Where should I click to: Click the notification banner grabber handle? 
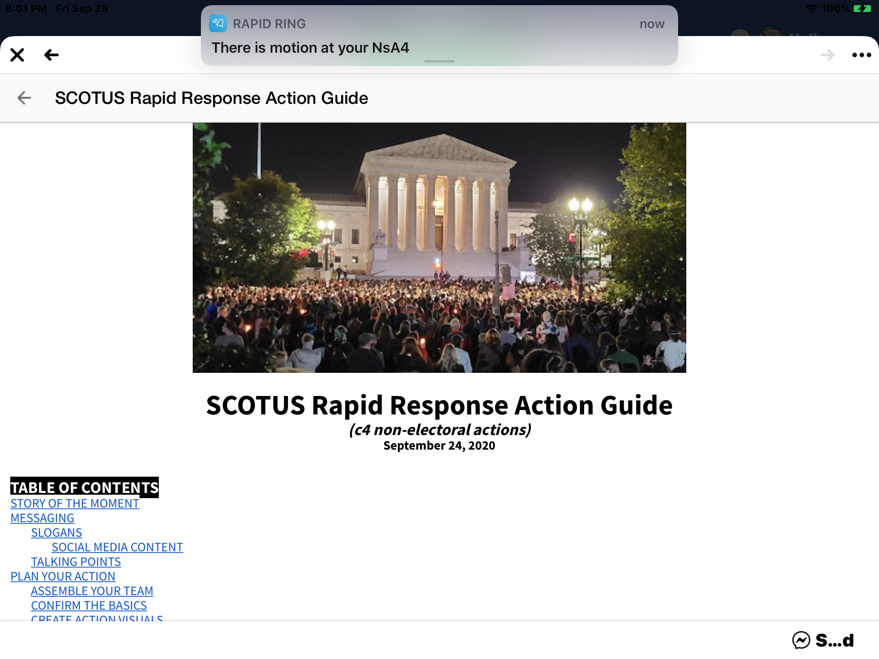click(x=439, y=61)
